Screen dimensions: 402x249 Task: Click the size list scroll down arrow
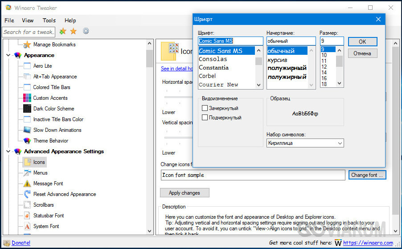point(340,83)
